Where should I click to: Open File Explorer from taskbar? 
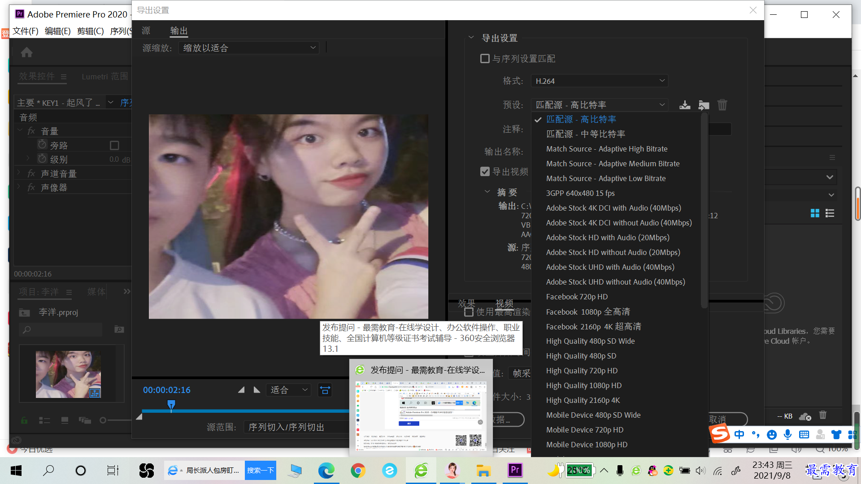(483, 470)
